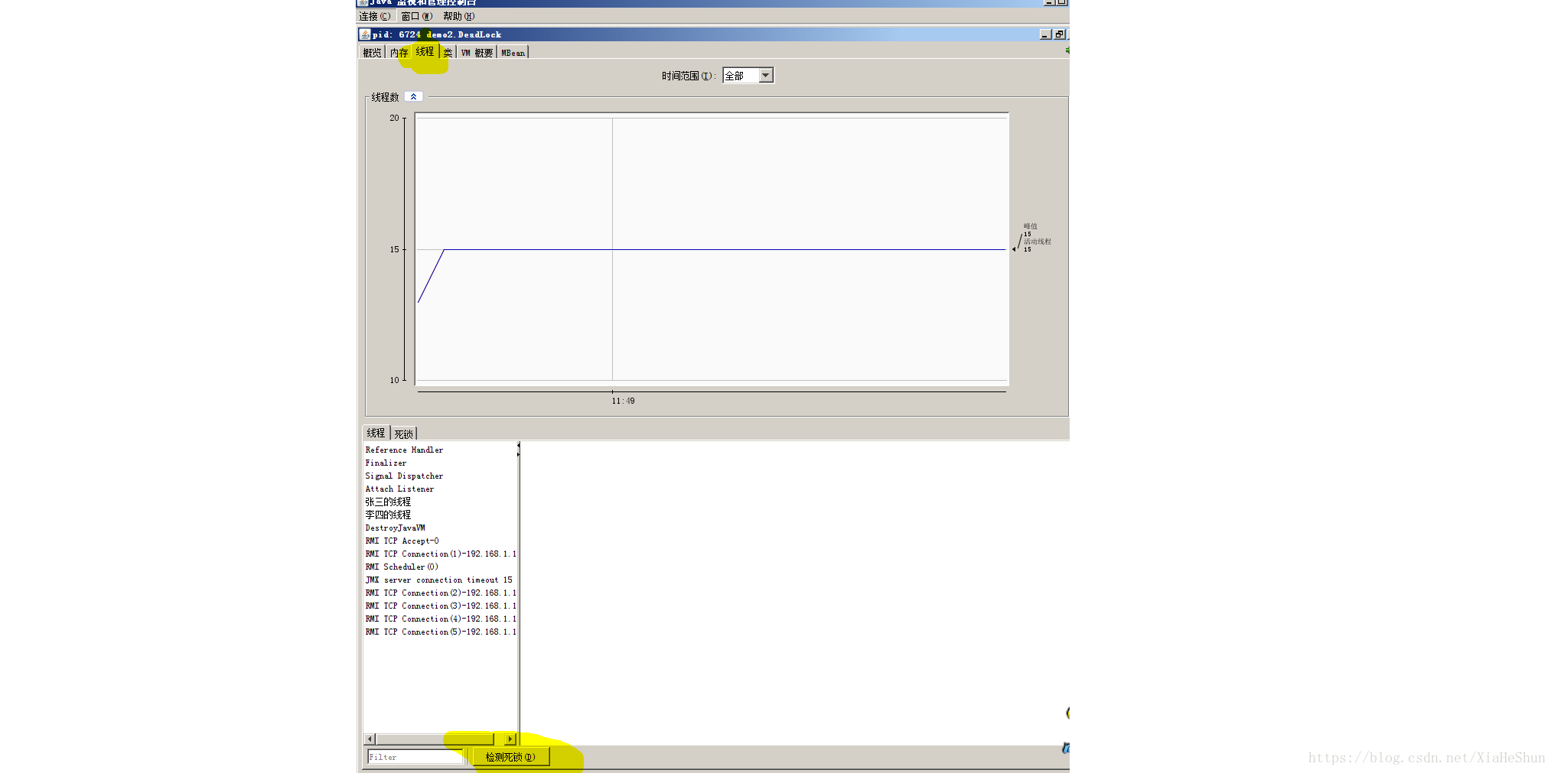Select the 张三的线程 thread

click(x=440, y=502)
